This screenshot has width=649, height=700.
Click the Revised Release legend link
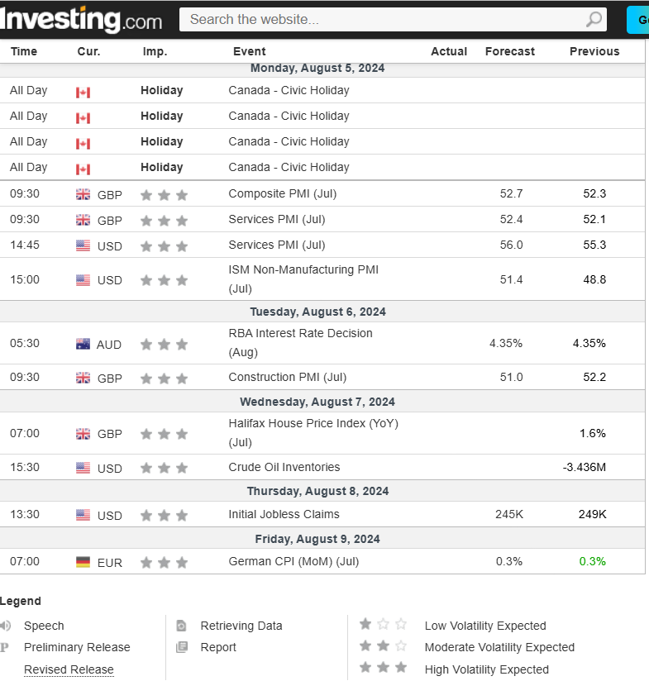click(x=69, y=669)
